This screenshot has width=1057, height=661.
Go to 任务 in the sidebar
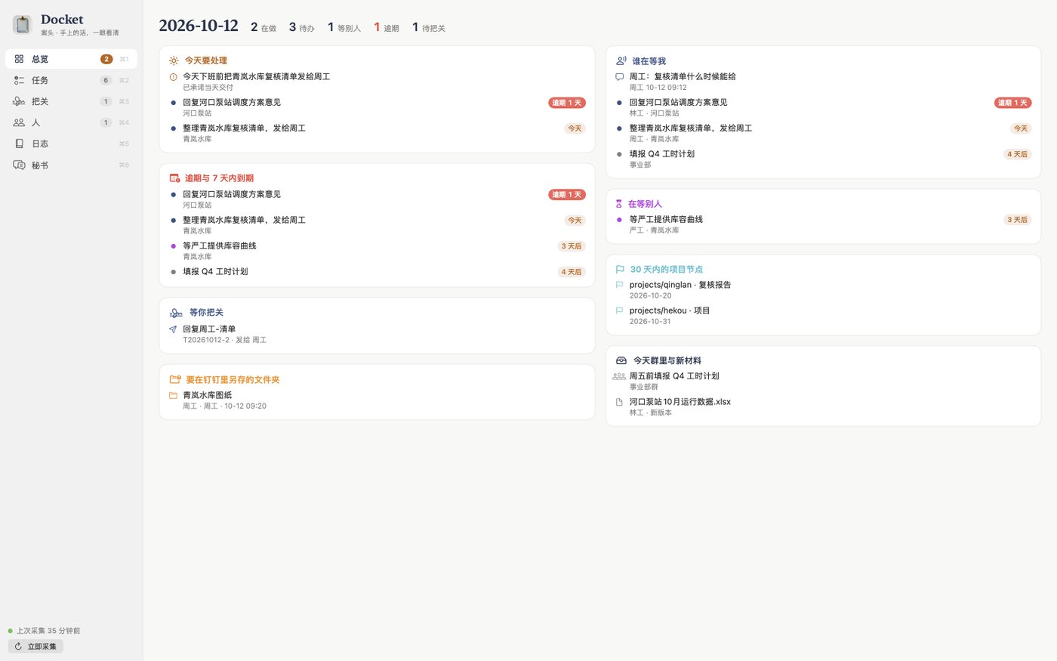click(x=71, y=80)
